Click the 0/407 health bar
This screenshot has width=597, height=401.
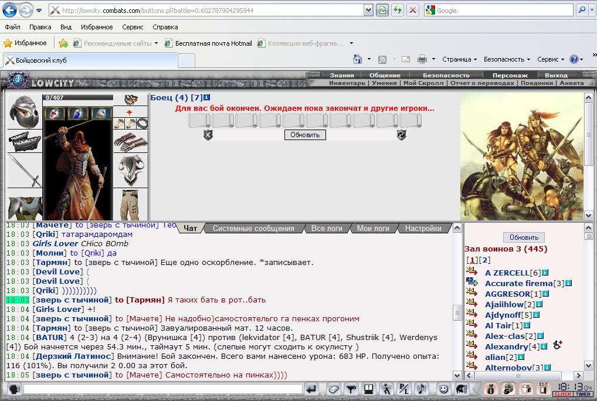coord(77,97)
